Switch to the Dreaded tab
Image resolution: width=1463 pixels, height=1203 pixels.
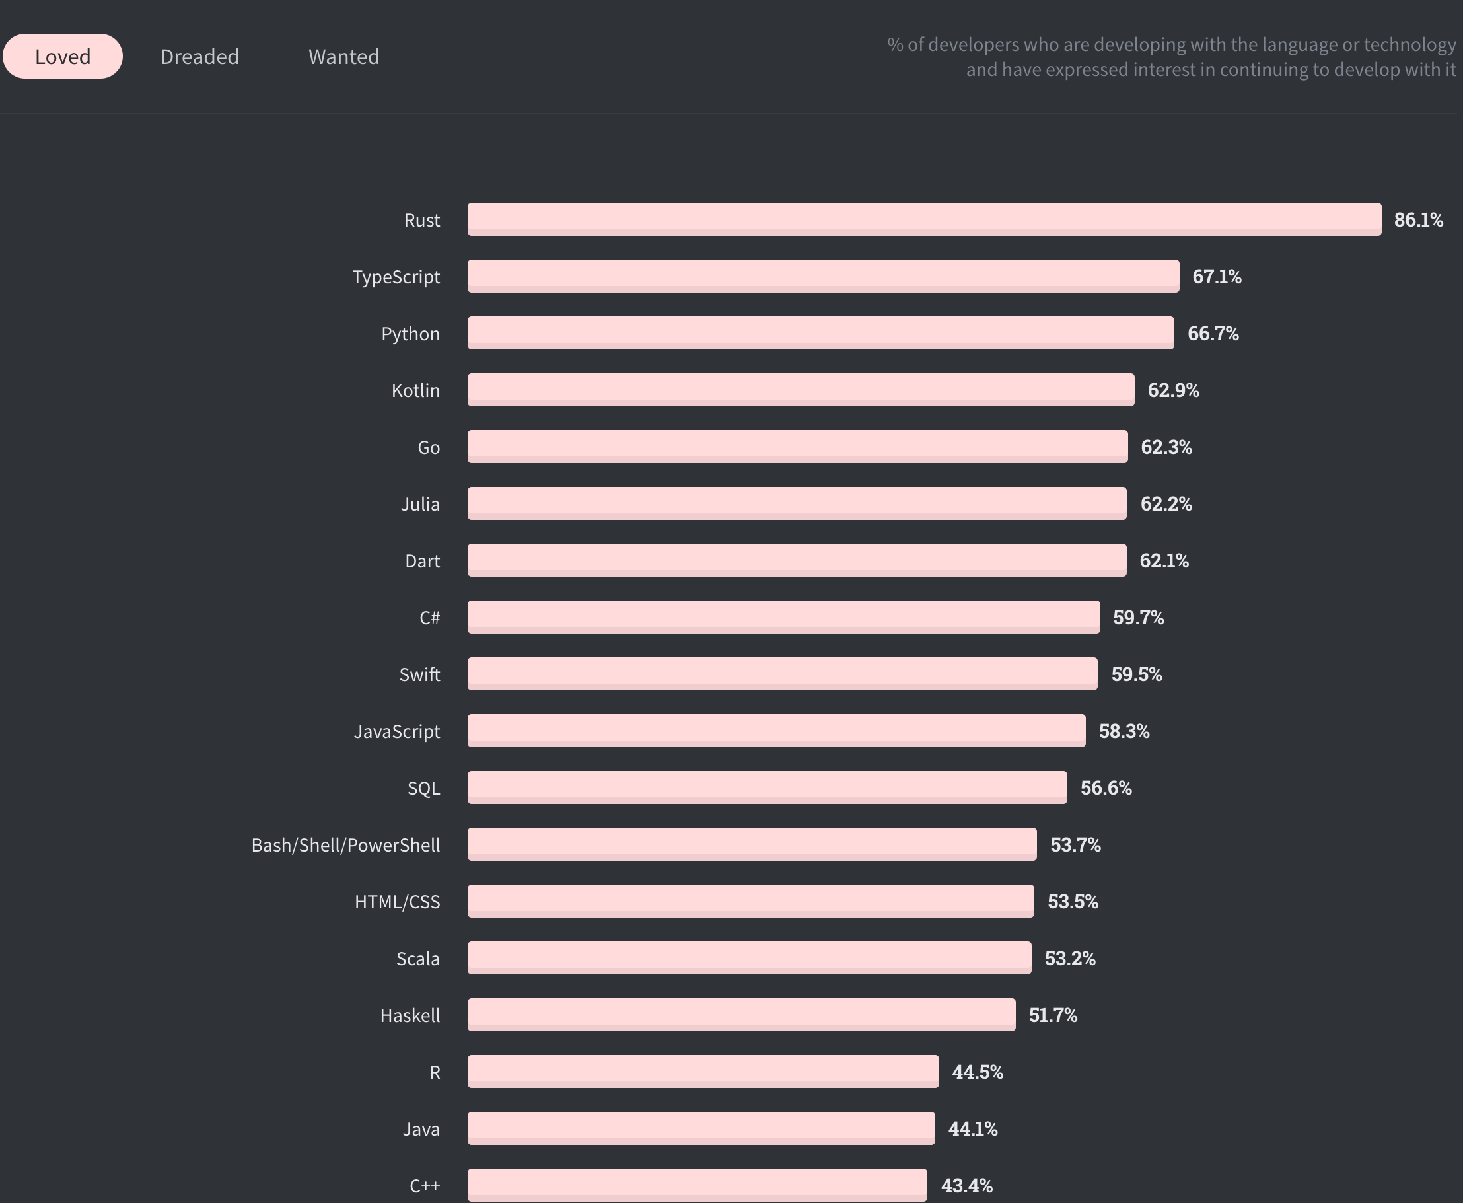[x=199, y=56]
